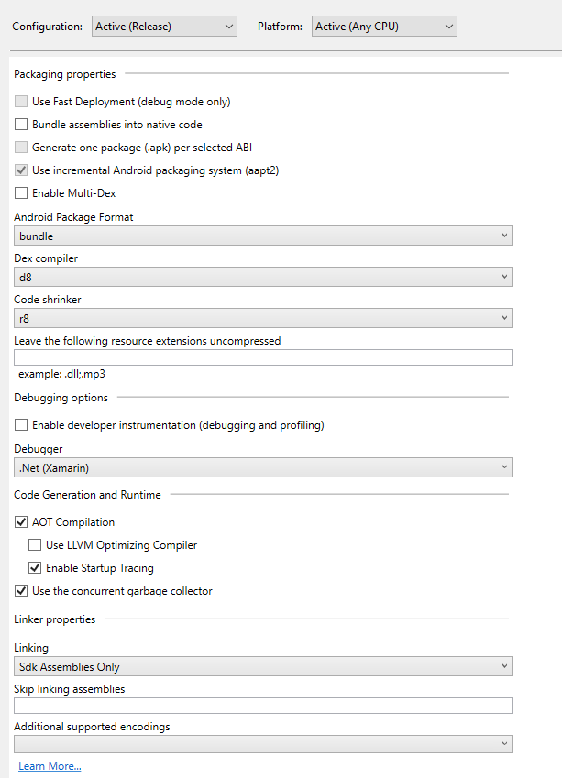562x778 pixels.
Task: Expand the Code shrinker dropdown
Action: (263, 318)
